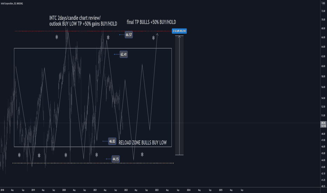
Task: Click the 43.00 price axis label
Action: tap(323, 167)
